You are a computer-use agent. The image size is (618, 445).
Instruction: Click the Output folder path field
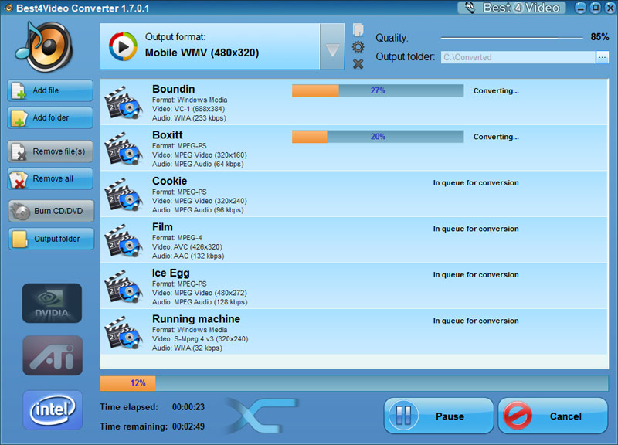pos(518,57)
